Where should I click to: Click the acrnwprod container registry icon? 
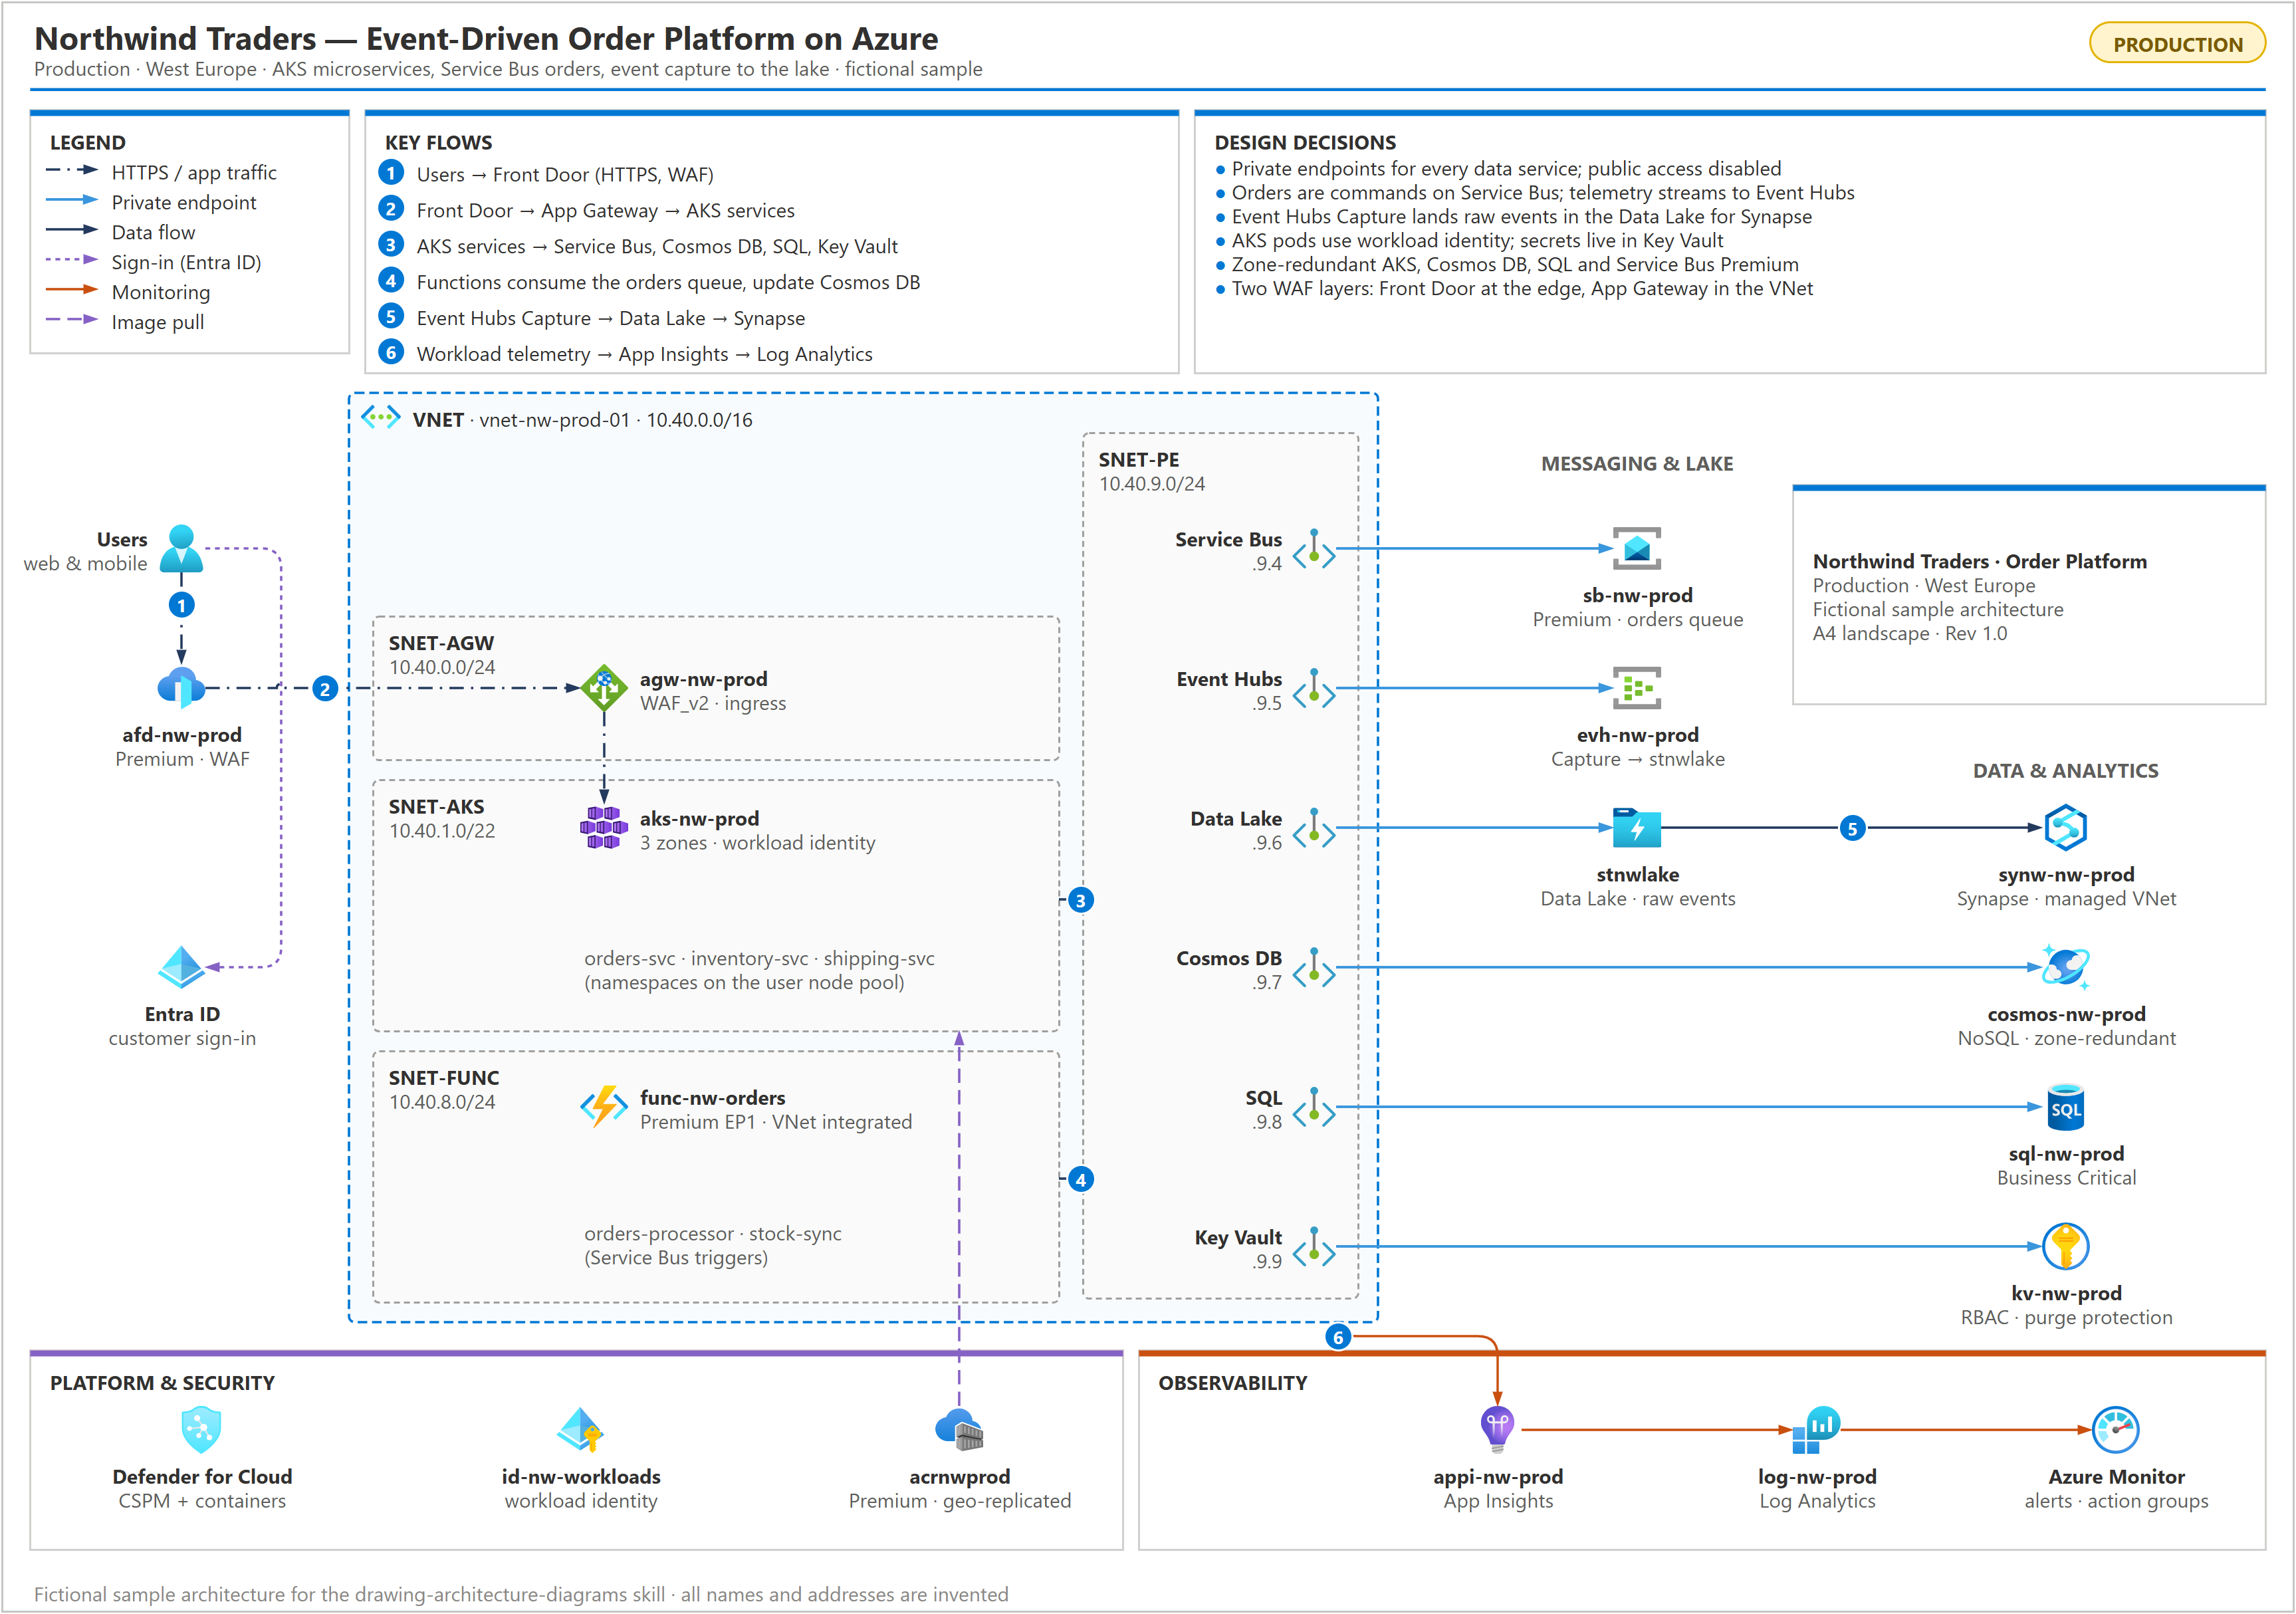pyautogui.click(x=959, y=1430)
